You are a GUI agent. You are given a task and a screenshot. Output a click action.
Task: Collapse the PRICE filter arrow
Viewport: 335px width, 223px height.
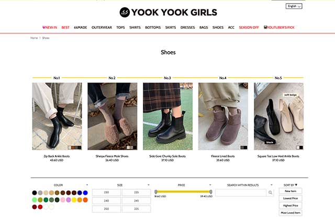[210, 185]
